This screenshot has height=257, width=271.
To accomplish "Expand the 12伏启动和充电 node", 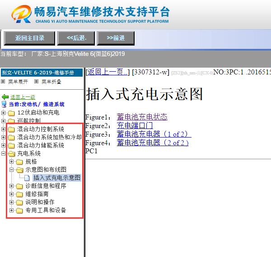I will 3,113.
